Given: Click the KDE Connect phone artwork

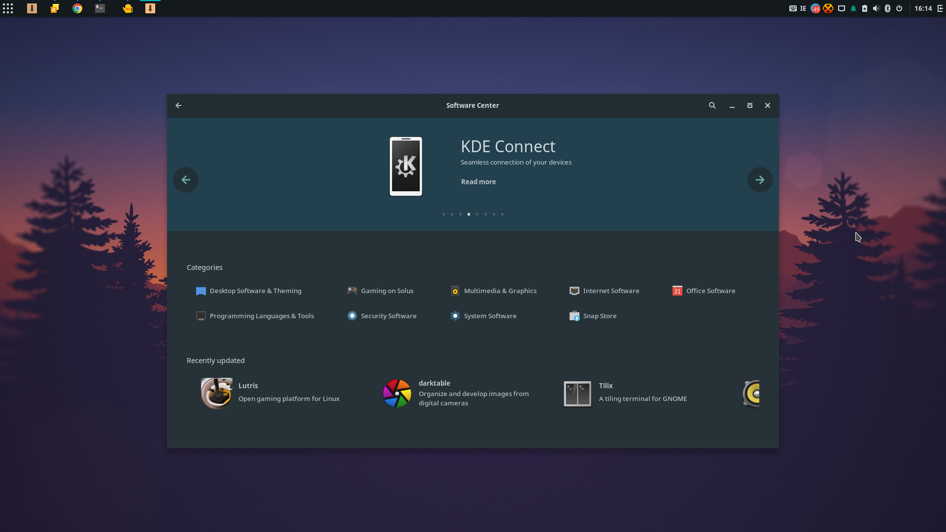Looking at the screenshot, I should click(x=406, y=166).
